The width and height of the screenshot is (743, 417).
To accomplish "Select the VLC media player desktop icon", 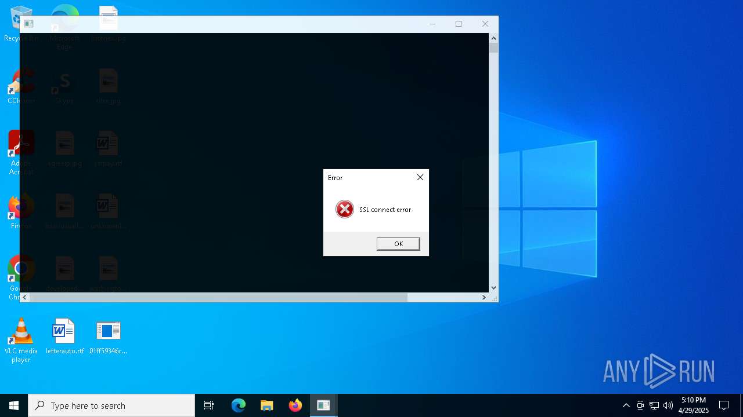I will point(21,341).
